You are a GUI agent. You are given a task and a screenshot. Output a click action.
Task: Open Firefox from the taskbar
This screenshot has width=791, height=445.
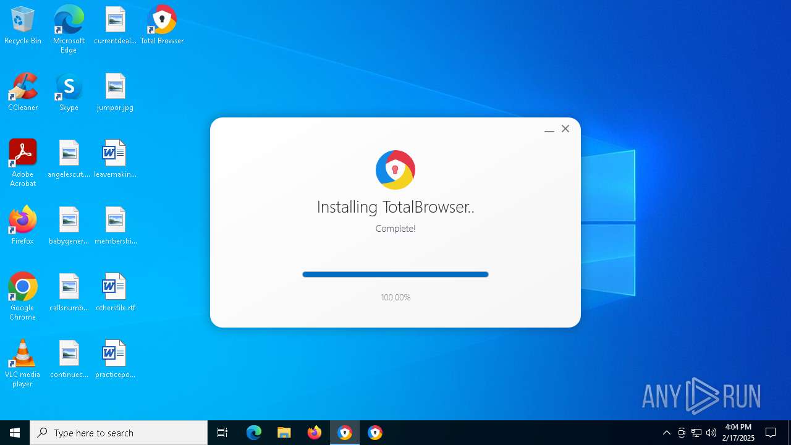tap(315, 433)
